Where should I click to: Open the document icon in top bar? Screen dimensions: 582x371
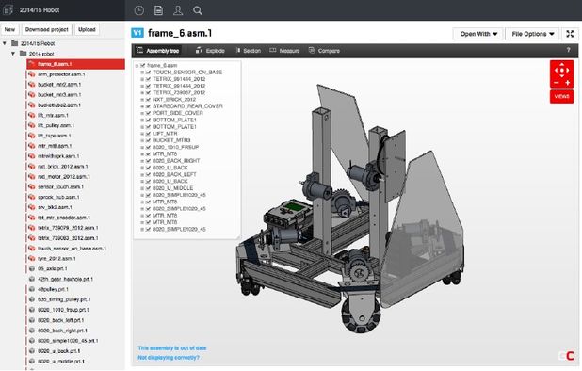pos(158,10)
